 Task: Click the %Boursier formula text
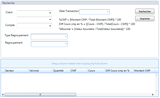point(95,29)
